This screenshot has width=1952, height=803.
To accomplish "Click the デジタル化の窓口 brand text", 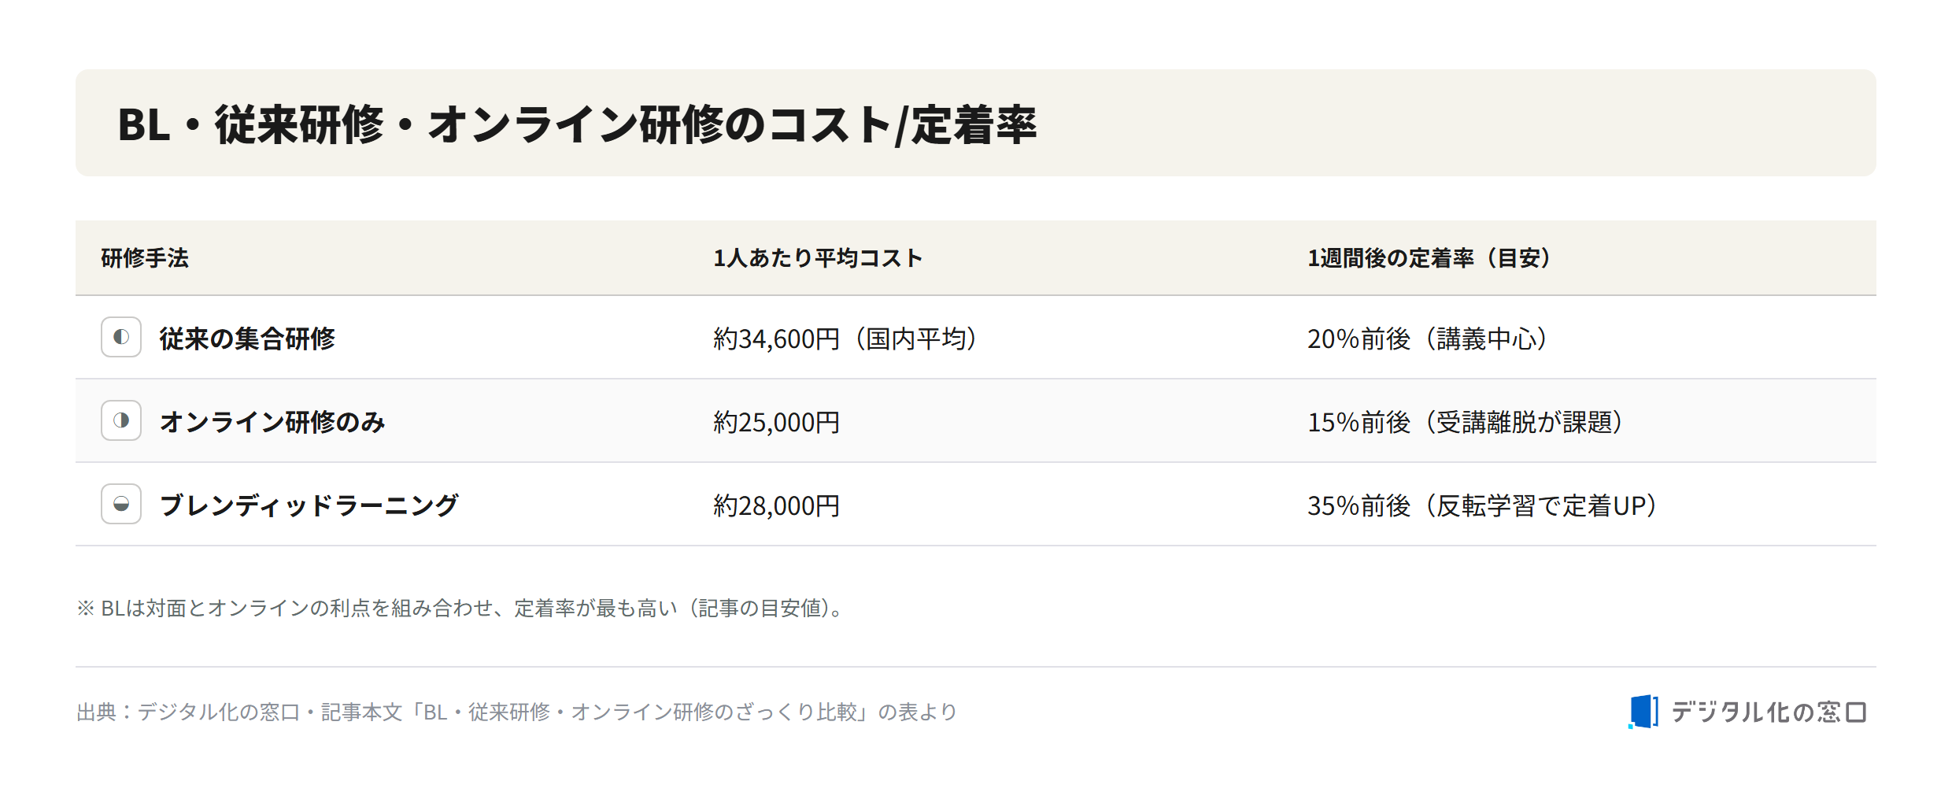I will tap(1769, 712).
